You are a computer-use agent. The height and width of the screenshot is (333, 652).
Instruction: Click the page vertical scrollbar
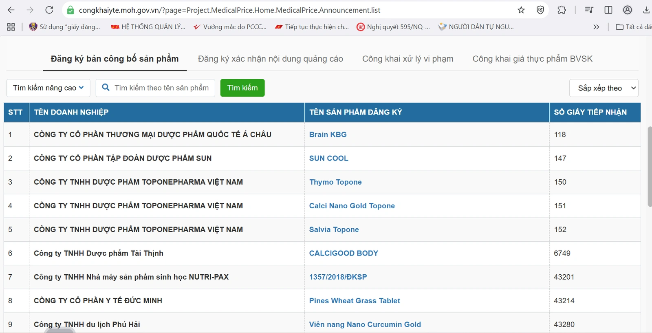coord(649,166)
